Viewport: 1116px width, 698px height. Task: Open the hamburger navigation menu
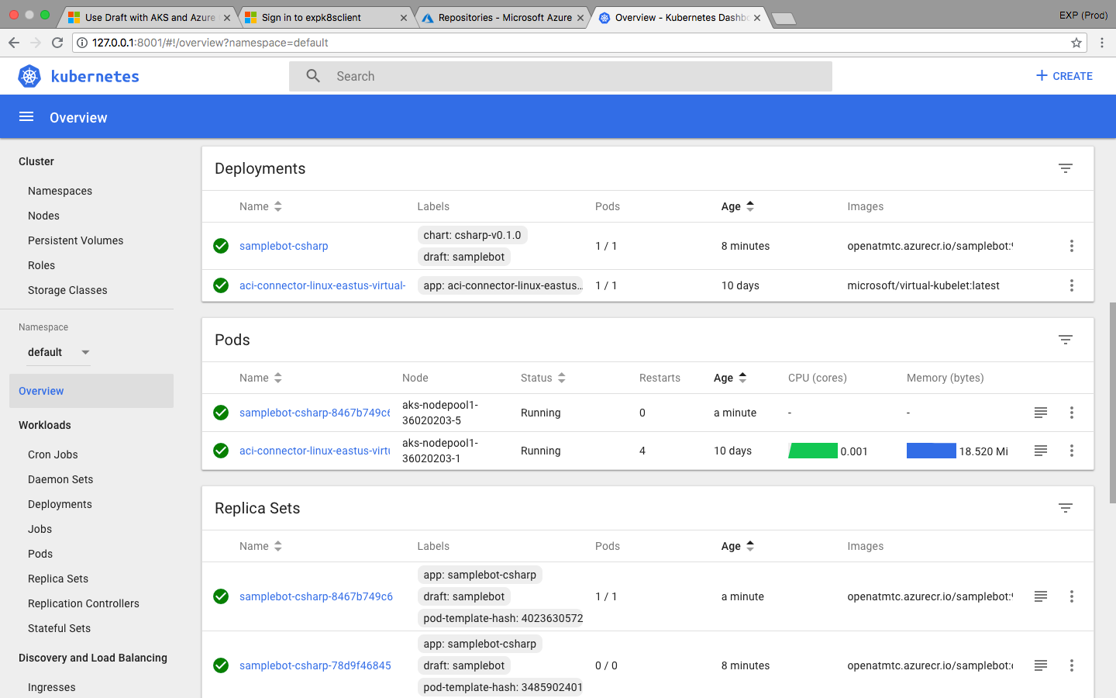click(26, 116)
